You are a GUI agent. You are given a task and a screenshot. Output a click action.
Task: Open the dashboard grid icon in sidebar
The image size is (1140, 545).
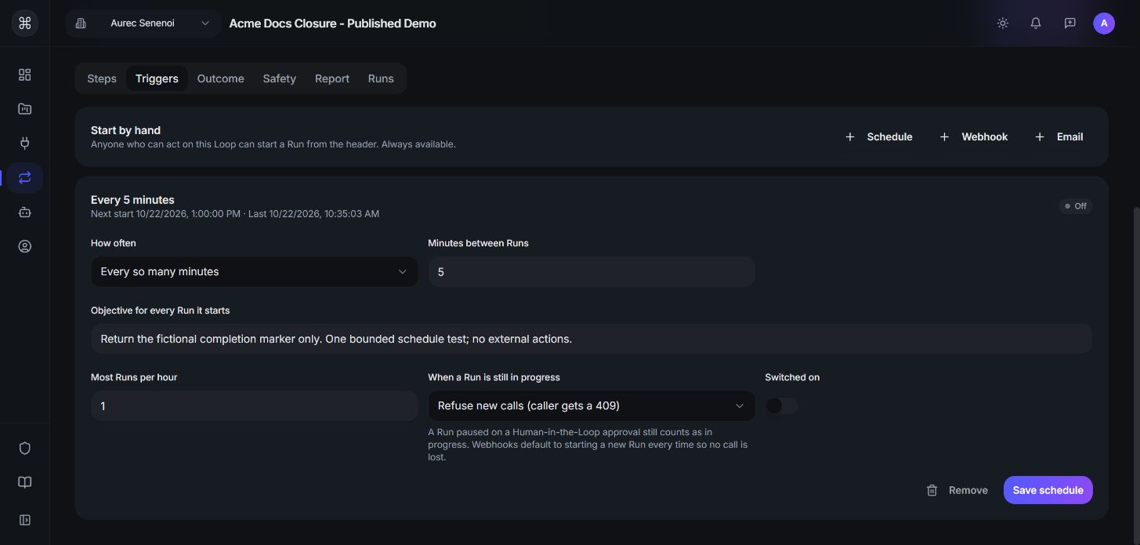coord(24,74)
